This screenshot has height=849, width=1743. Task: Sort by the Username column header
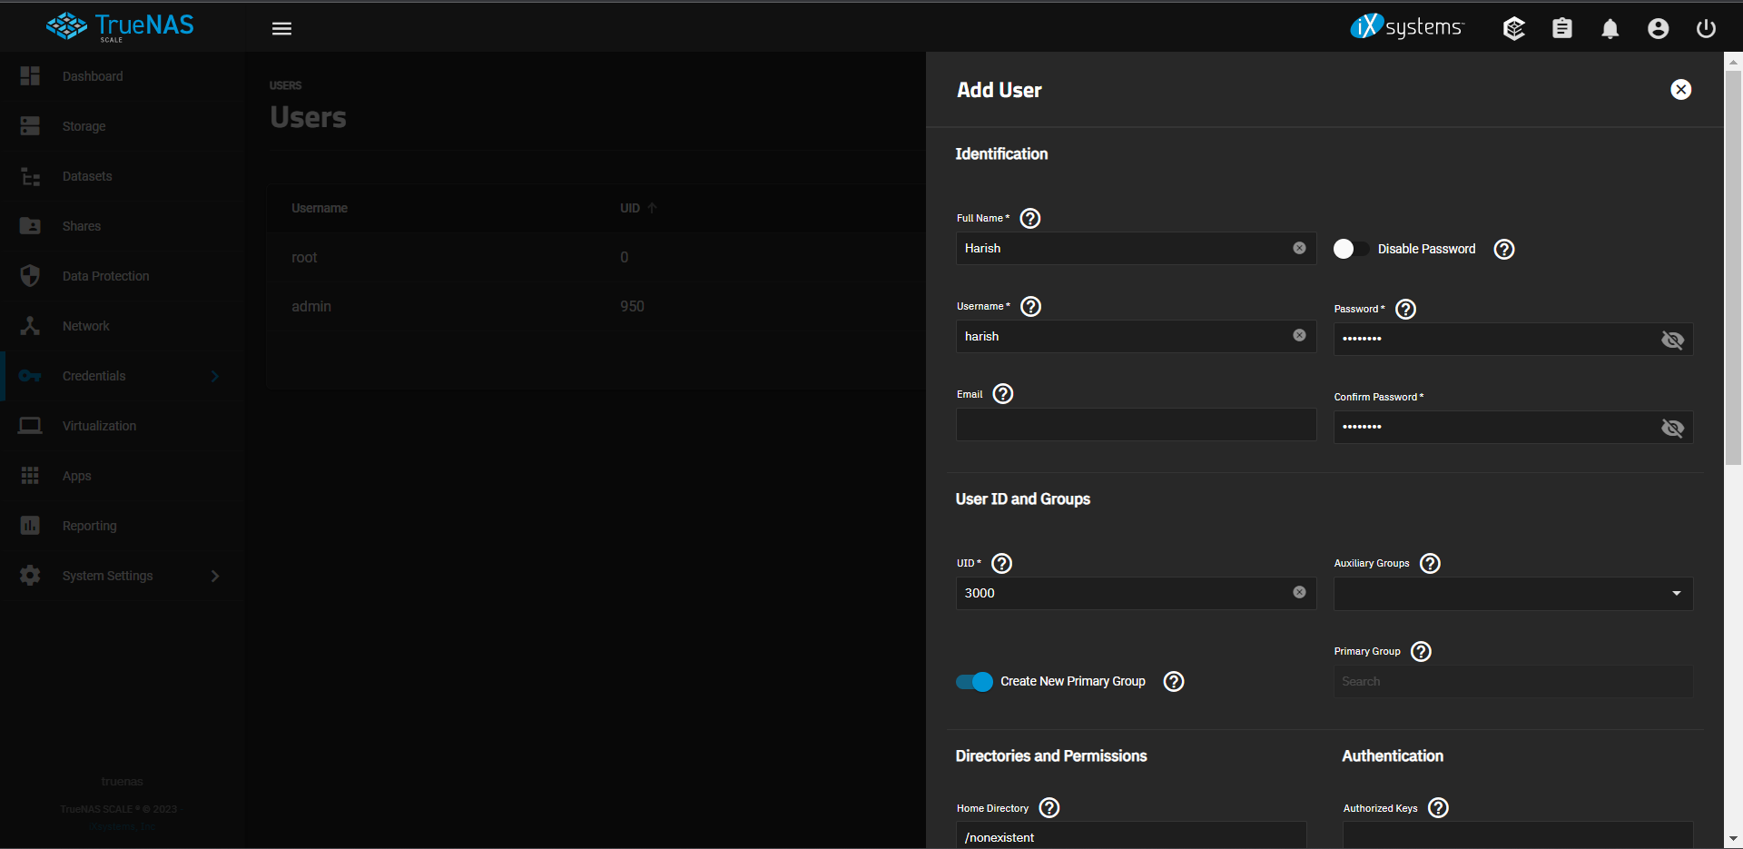[x=320, y=208]
